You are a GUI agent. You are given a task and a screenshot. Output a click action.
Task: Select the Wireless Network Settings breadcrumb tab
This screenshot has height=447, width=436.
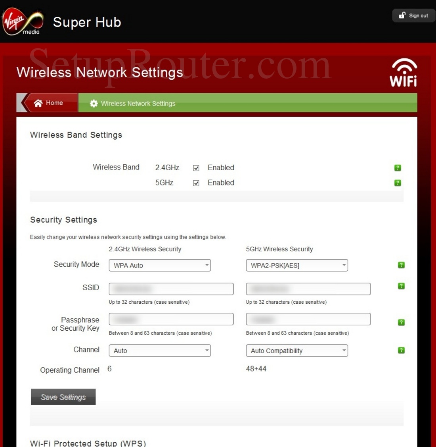[x=248, y=103]
